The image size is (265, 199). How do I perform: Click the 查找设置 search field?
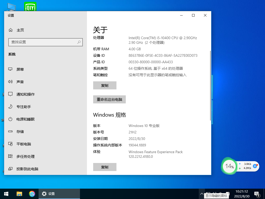(46, 42)
